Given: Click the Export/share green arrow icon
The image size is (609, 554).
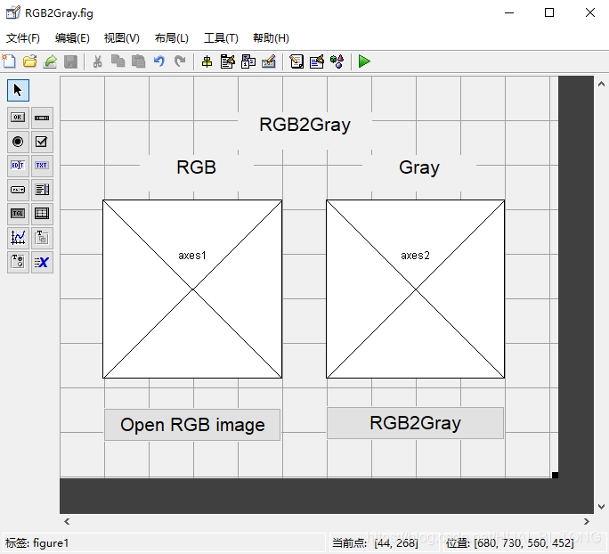Looking at the screenshot, I should pyautogui.click(x=50, y=61).
